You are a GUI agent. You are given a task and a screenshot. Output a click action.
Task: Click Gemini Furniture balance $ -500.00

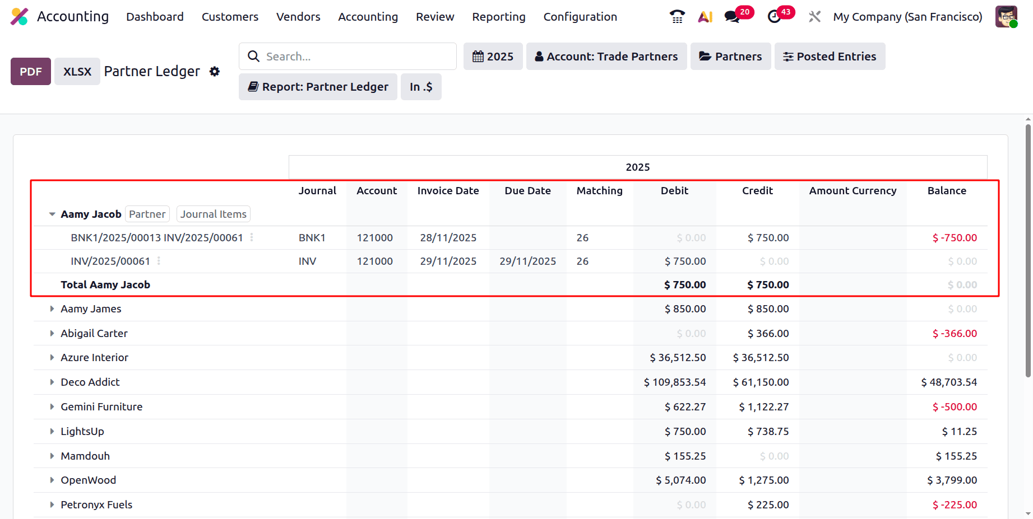tap(955, 407)
